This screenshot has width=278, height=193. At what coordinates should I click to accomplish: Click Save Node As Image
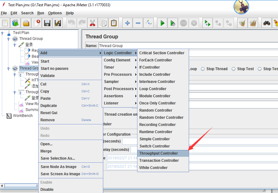[71, 167]
